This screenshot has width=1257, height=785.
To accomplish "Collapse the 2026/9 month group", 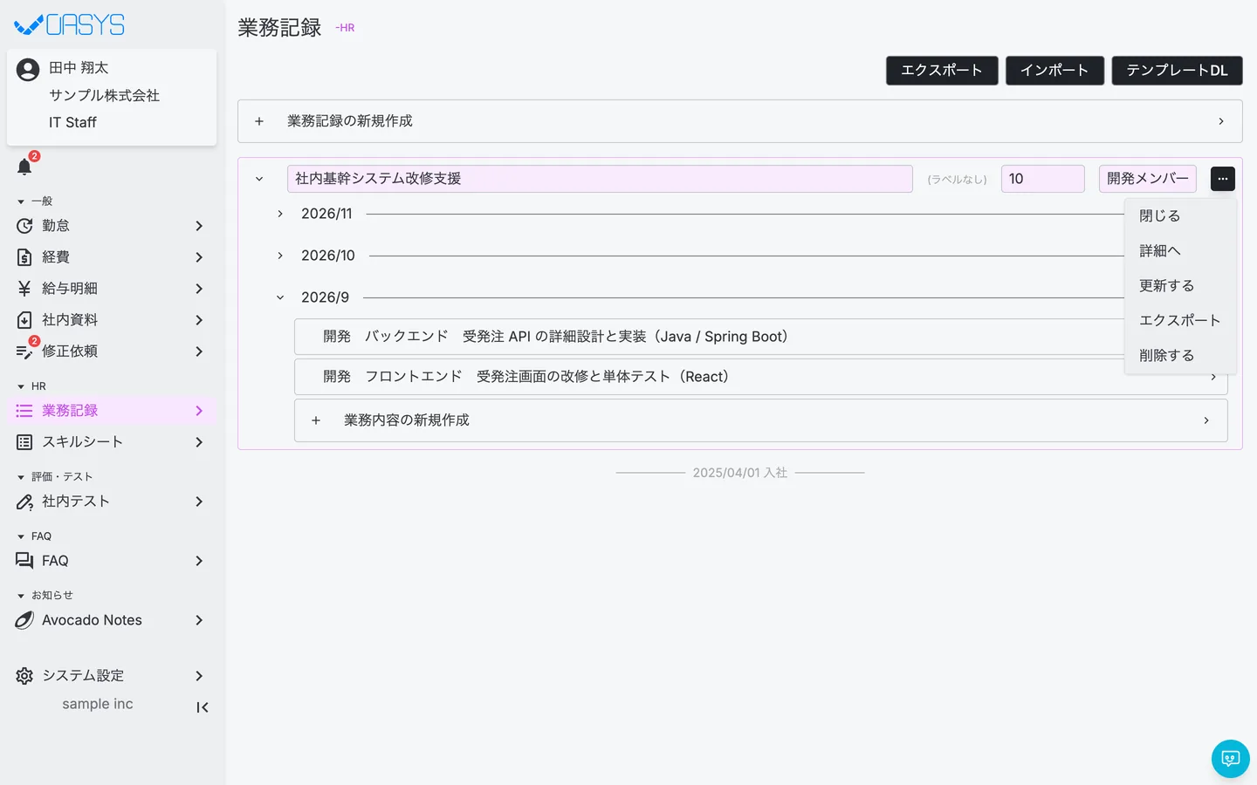I will tap(280, 297).
